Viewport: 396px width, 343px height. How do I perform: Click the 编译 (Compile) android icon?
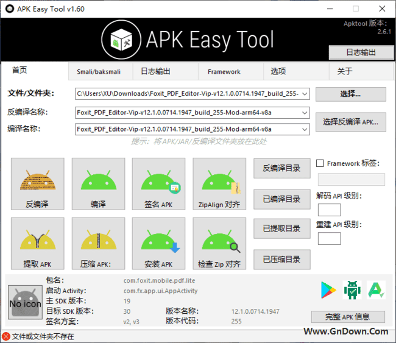click(98, 184)
